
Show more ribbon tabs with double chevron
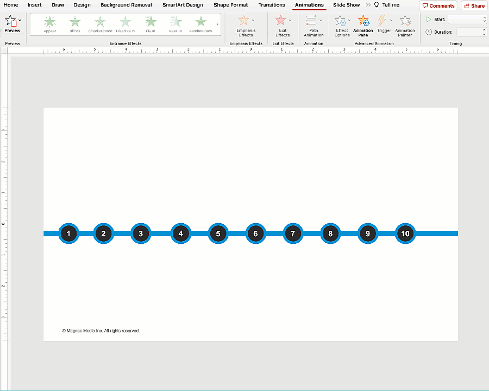pyautogui.click(x=368, y=5)
